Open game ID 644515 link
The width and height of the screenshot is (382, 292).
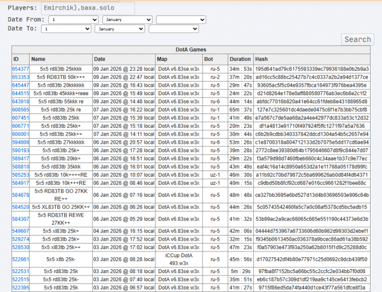(20, 94)
